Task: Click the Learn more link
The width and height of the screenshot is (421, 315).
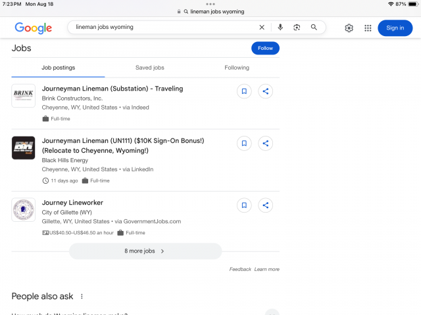Action: [x=267, y=269]
